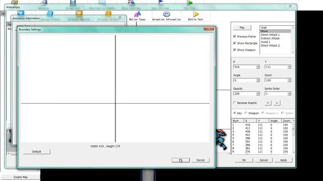Screen dimensions: 323x181
Task: Click the timeline's left scroll arrow
Action: click(x=9, y=153)
